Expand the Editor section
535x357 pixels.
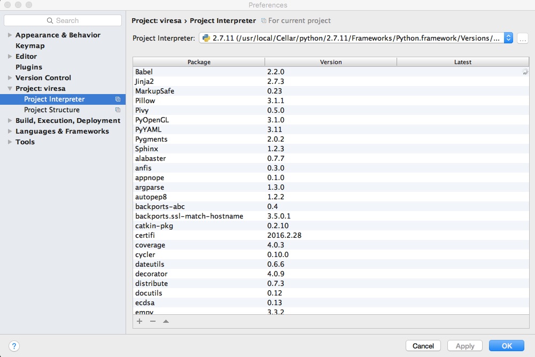click(10, 56)
